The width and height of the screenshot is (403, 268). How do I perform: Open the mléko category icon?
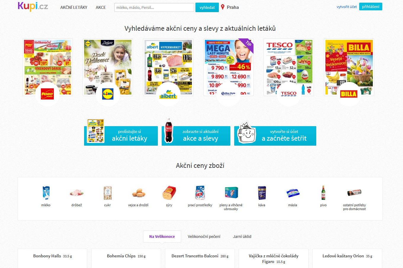46,193
